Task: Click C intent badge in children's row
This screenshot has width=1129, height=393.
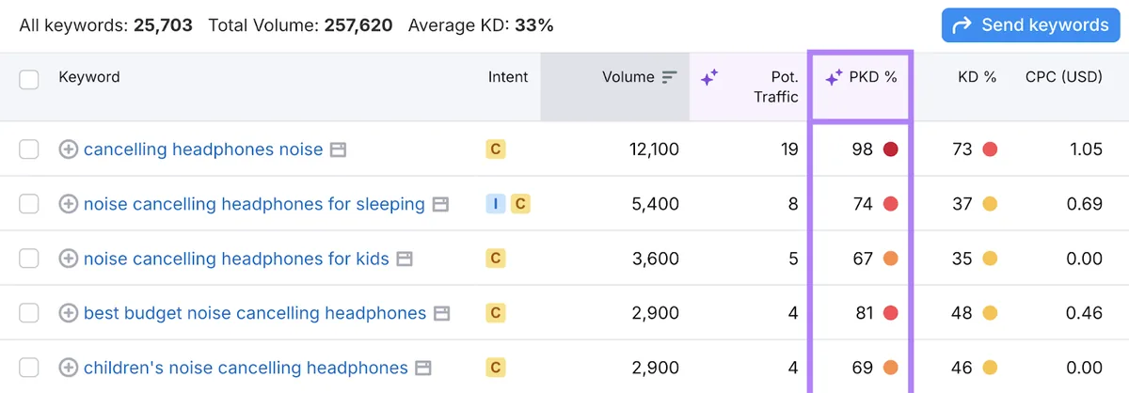Action: (496, 368)
